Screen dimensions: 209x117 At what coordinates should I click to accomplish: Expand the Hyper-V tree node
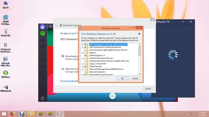83,53
